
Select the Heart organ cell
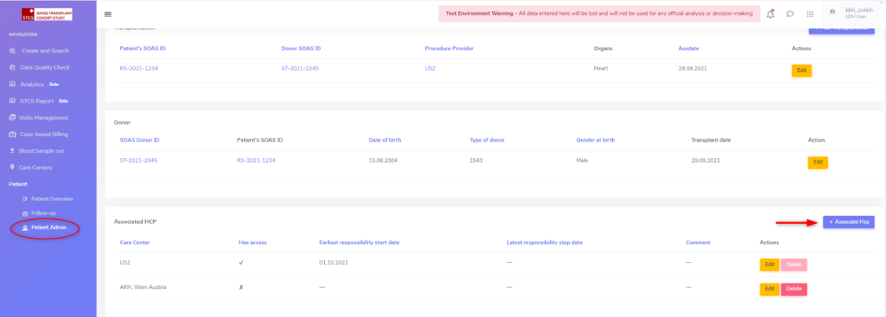click(x=600, y=68)
